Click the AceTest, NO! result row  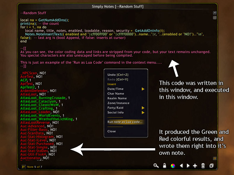click(31, 76)
